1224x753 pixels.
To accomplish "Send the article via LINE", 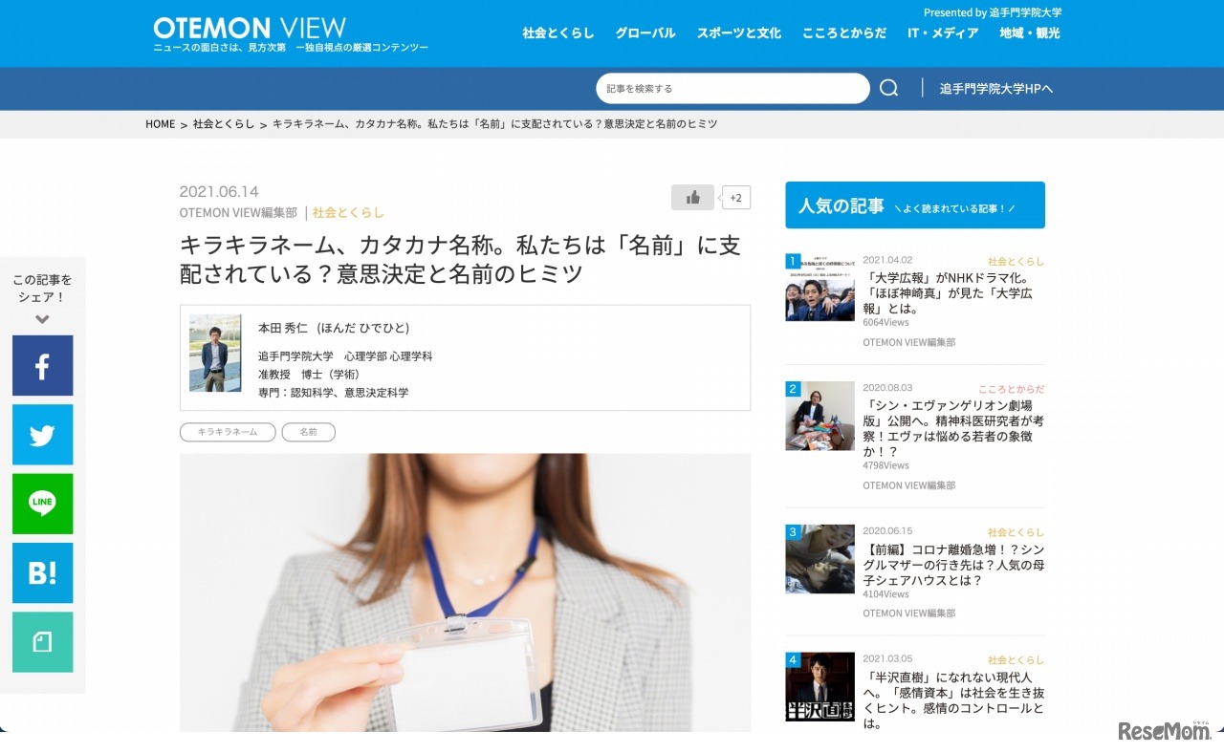I will click(x=42, y=504).
